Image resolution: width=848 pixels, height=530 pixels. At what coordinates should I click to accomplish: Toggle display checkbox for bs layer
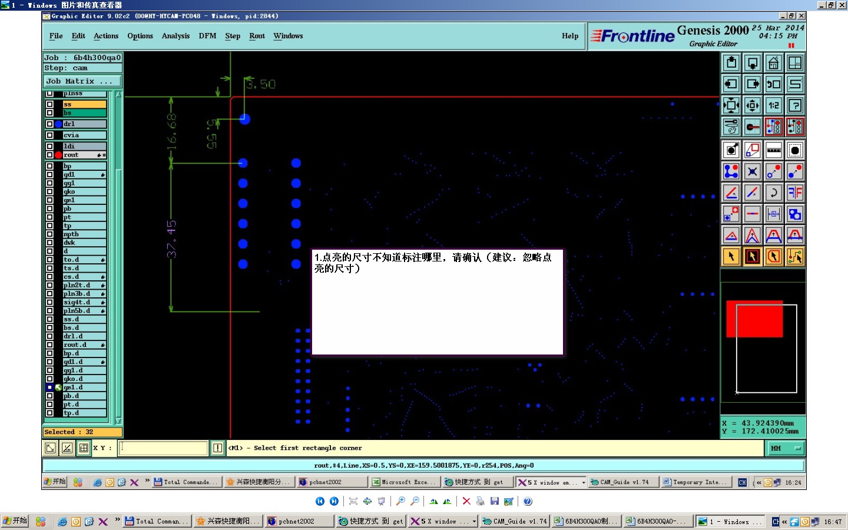click(x=49, y=112)
